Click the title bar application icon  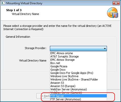point(3,3)
